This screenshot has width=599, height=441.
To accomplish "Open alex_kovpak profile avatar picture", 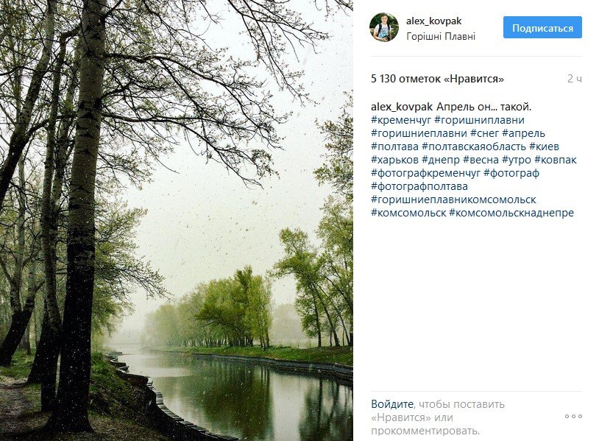I will click(384, 27).
